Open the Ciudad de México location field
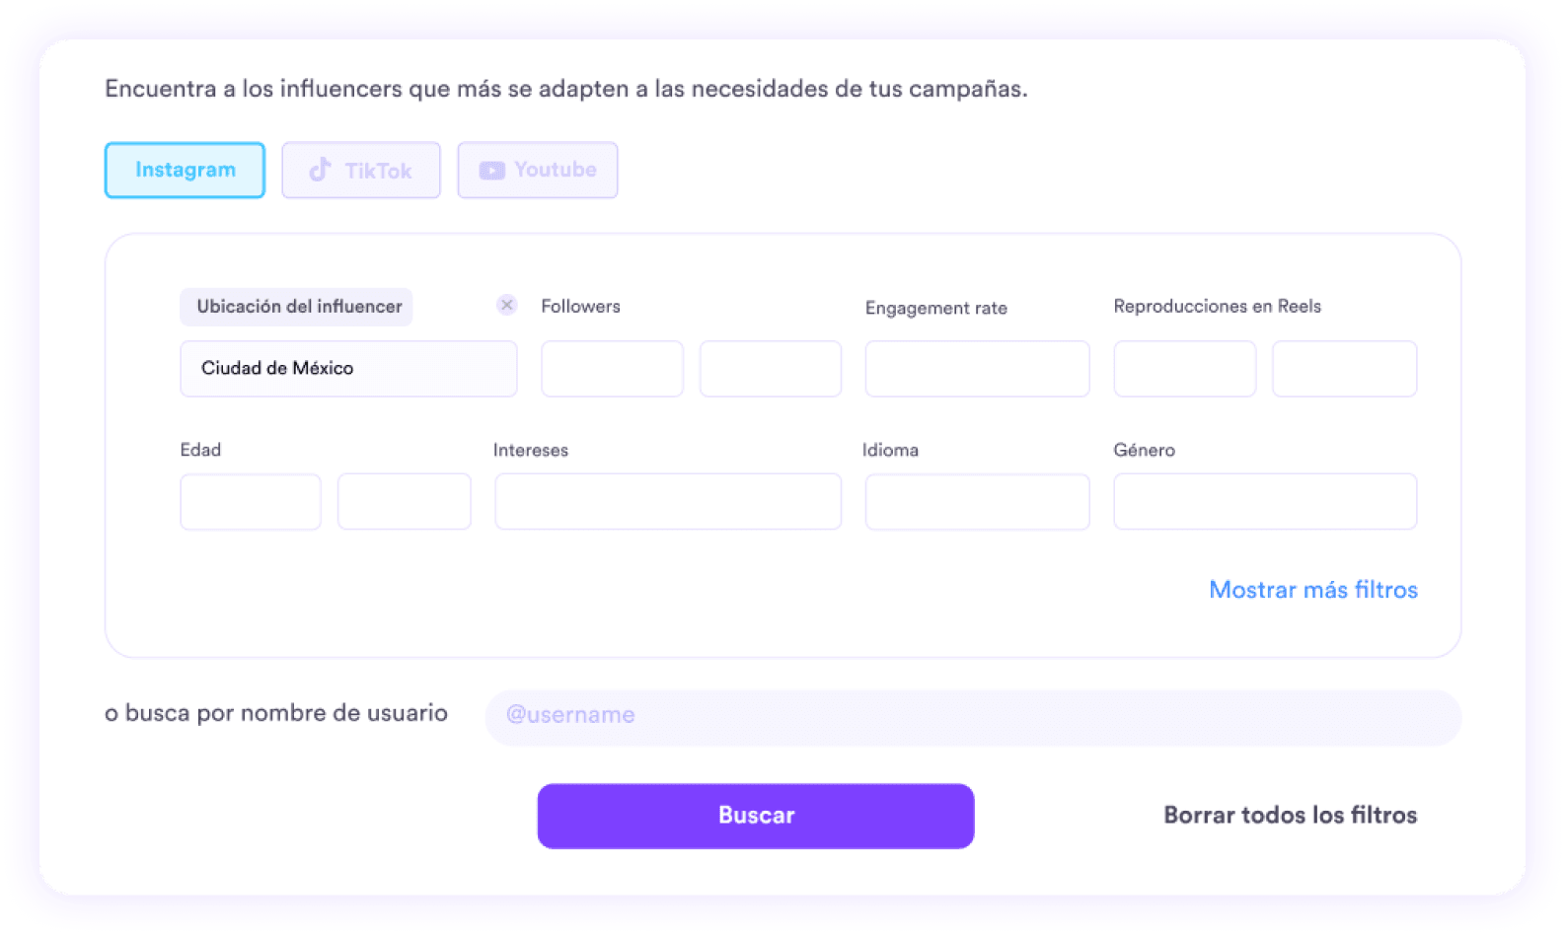 (x=348, y=369)
